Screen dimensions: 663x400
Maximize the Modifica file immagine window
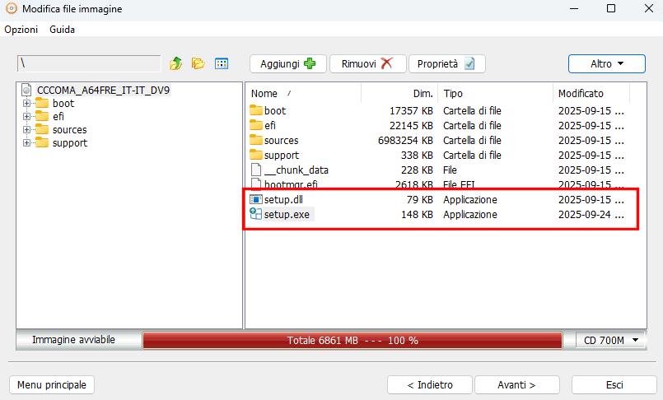click(611, 8)
